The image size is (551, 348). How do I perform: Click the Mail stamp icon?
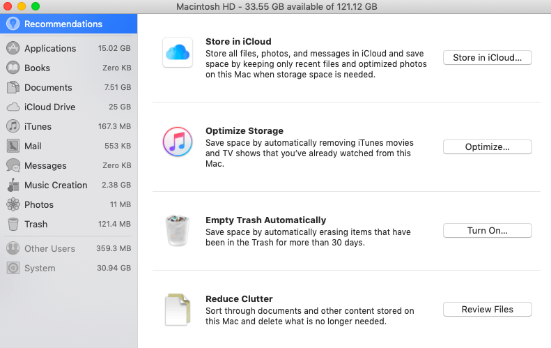[x=13, y=146]
